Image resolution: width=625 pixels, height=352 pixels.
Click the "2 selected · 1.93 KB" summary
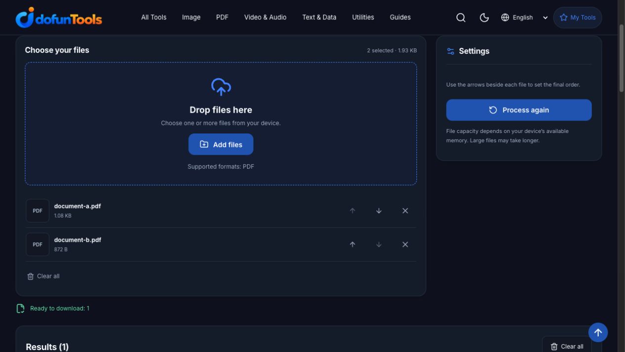[392, 50]
